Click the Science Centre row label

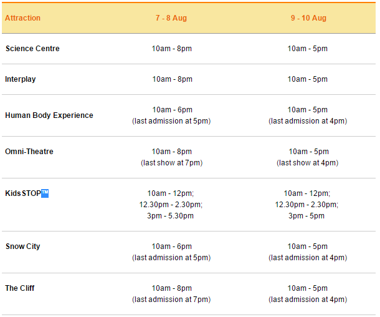(x=32, y=49)
